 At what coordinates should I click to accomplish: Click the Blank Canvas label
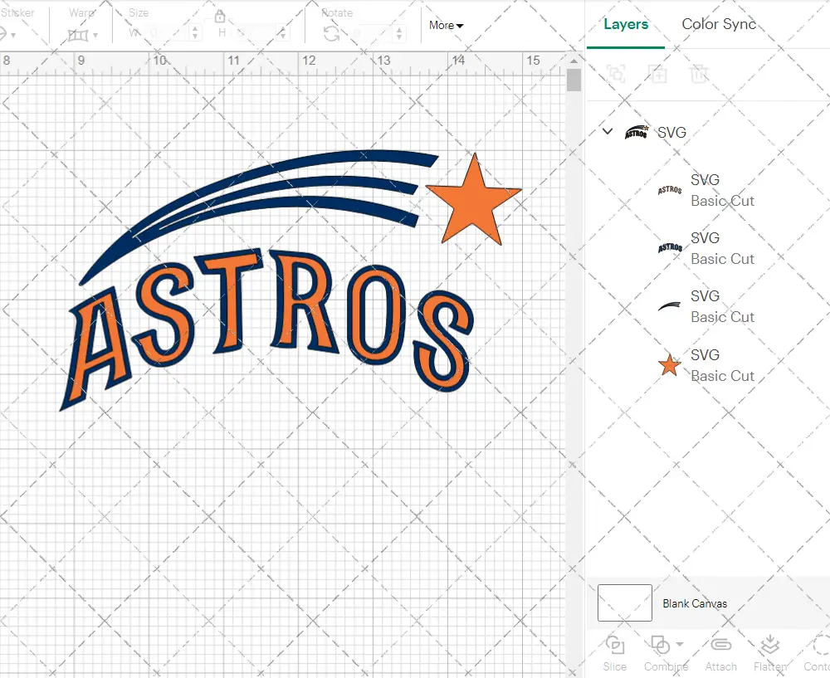click(x=695, y=603)
